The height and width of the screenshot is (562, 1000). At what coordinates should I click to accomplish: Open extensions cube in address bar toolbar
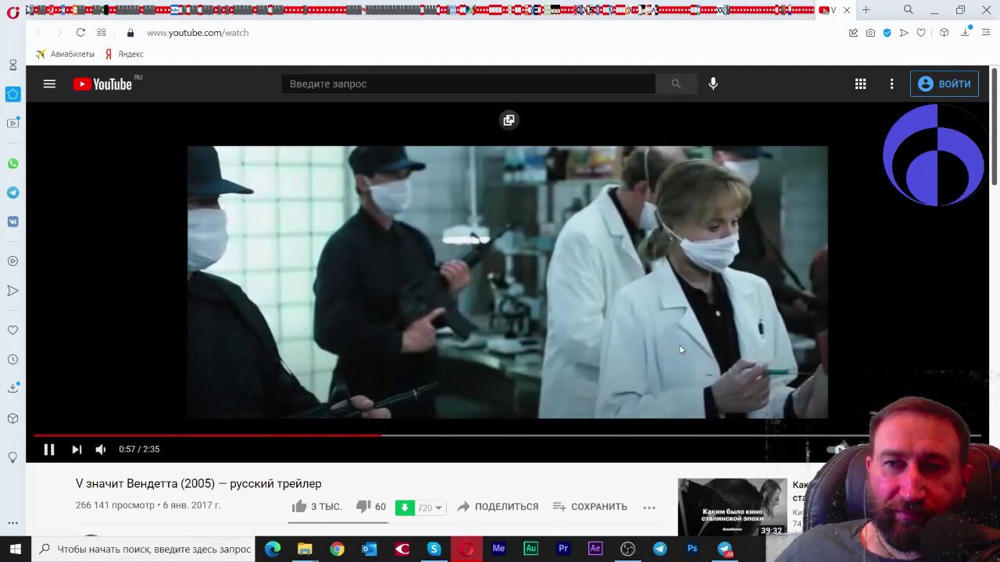(945, 33)
